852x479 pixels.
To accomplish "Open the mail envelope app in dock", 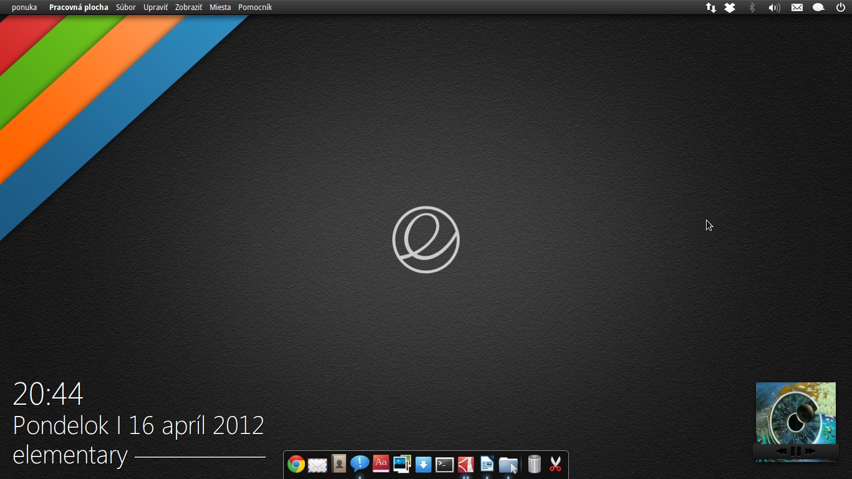I will [x=317, y=465].
